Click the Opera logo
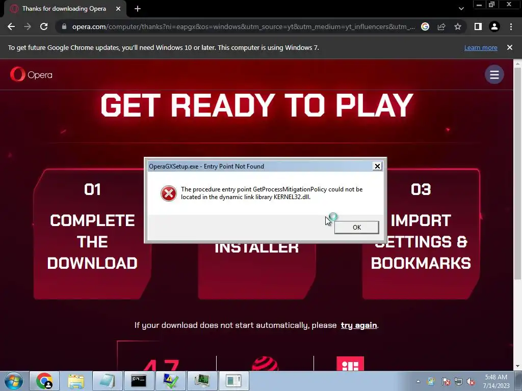The image size is (522, 391). pyautogui.click(x=31, y=74)
